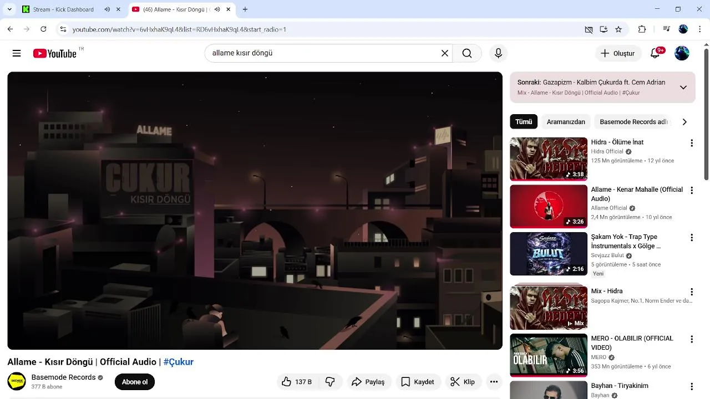Select the Aramanızdan filter chip
Screen dimensions: 710x399
[x=566, y=122]
